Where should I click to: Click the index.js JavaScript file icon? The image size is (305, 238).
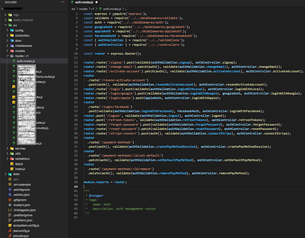12,169
